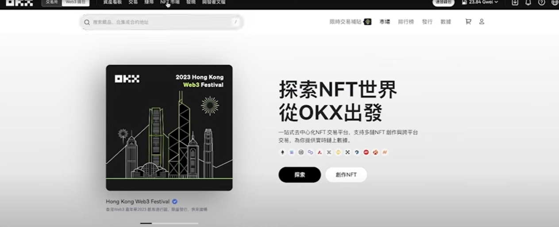This screenshot has height=227, width=559.
Task: Open the user profile icon
Action: point(482,22)
